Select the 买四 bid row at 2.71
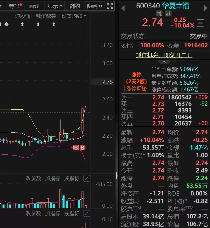This screenshot has height=228, width=210. click(164, 117)
